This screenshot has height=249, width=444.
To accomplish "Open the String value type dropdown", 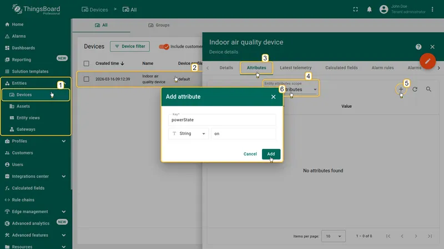I will 188,133.
